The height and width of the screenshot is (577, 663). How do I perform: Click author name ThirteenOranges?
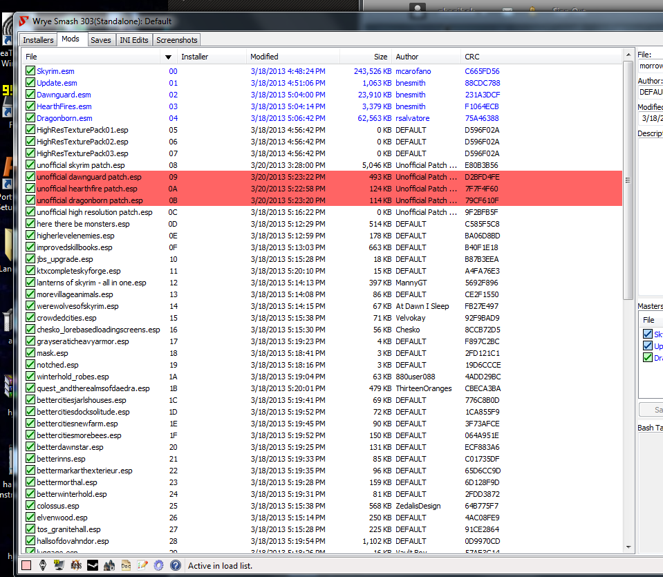423,388
